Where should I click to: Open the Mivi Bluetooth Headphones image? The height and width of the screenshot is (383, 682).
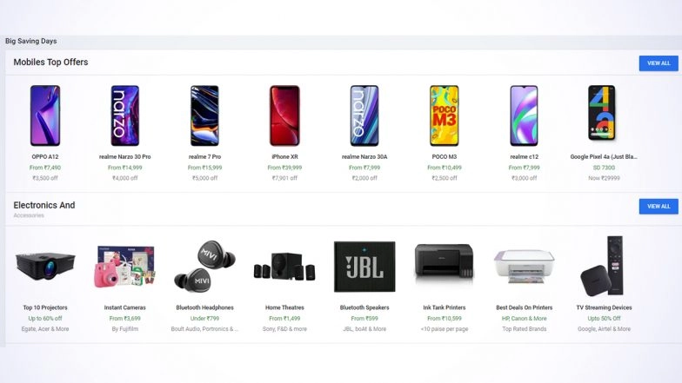205,267
